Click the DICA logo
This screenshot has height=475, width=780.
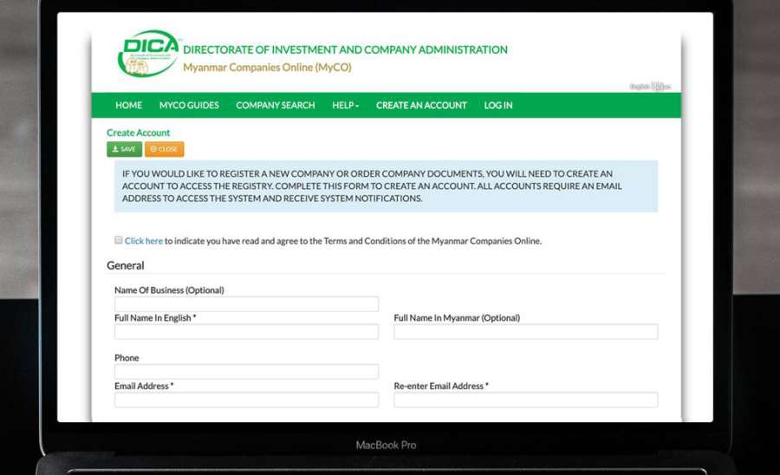click(x=148, y=54)
